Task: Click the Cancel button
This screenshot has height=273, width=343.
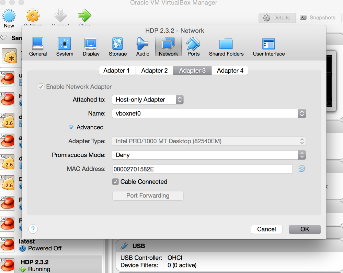Action: pos(266,229)
